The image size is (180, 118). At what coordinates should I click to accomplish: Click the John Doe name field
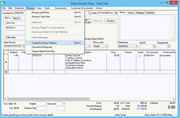pyautogui.click(x=15, y=23)
